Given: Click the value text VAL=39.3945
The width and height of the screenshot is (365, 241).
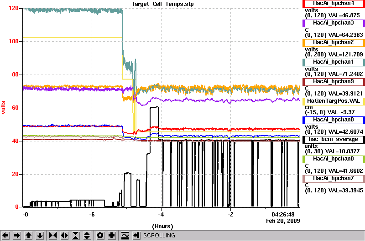Looking at the screenshot, I should point(345,191).
